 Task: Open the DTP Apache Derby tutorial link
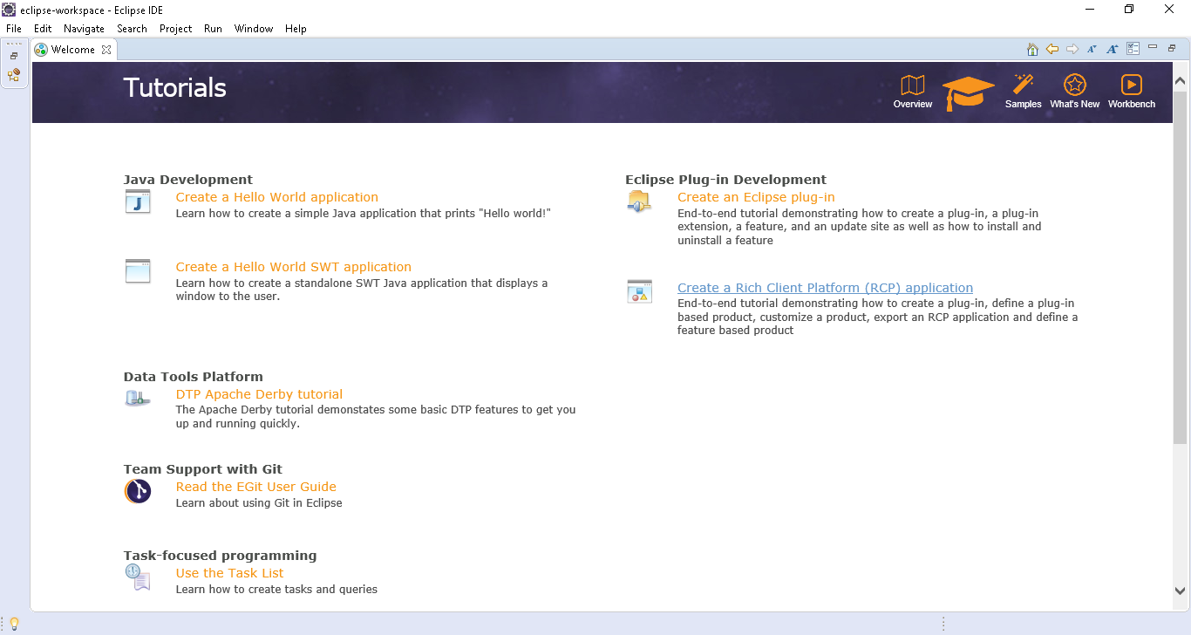coord(259,394)
